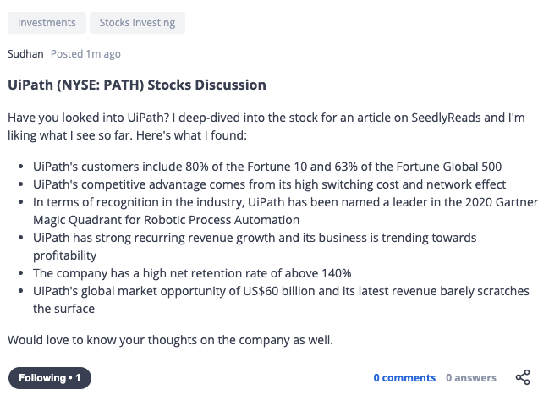Click the word "profitability"
Screen dimensions: 549x395
coord(65,255)
